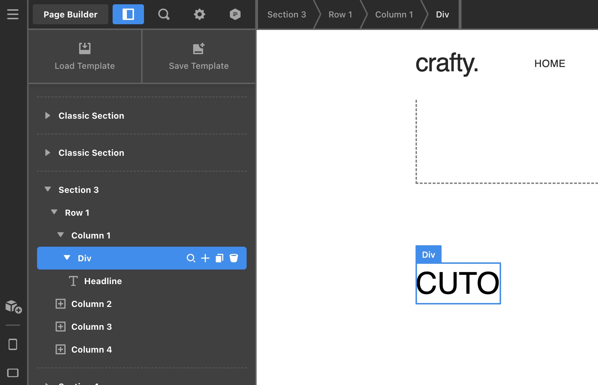Collapse the Section 3 tree item
The image size is (598, 385).
(x=48, y=189)
